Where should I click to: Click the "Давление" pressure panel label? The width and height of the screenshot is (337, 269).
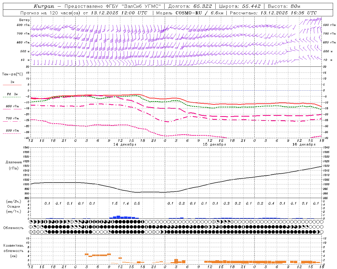click(14, 162)
